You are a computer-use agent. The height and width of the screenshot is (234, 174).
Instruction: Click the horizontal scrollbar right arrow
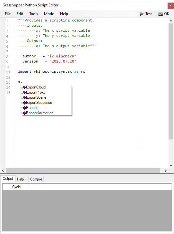(165, 171)
